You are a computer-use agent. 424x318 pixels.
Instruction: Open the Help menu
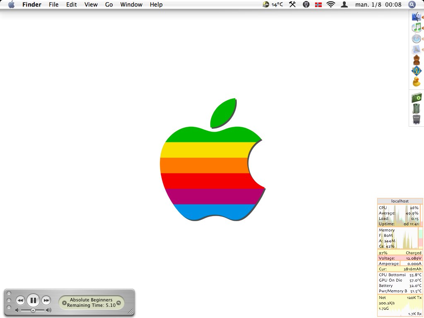(x=156, y=5)
